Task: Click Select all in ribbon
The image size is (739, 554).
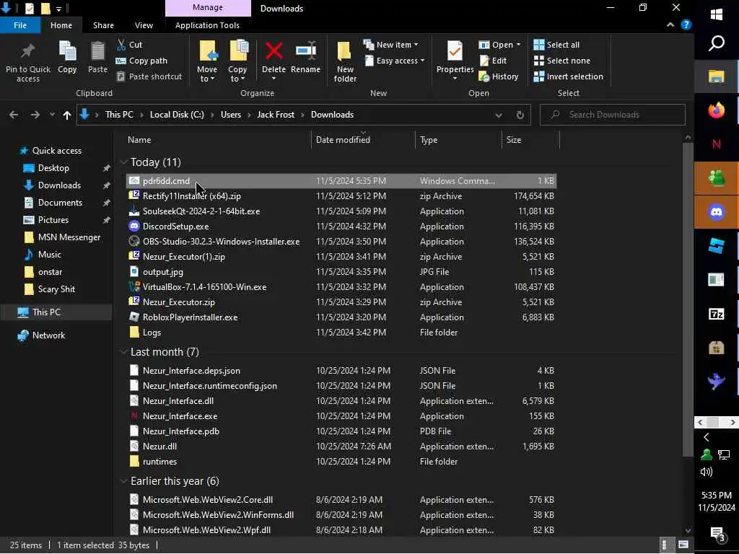Action: pyautogui.click(x=556, y=45)
